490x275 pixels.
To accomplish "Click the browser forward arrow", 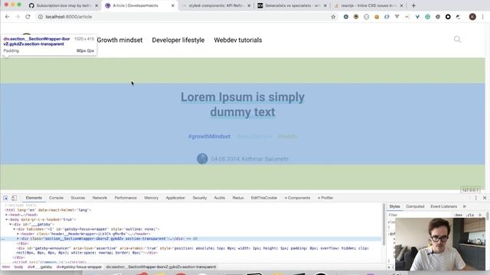I will click(x=18, y=17).
